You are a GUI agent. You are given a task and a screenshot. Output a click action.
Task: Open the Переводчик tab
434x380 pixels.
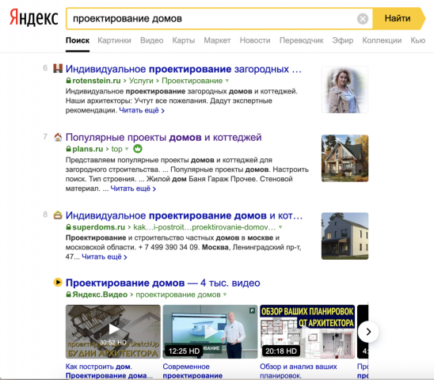click(302, 40)
